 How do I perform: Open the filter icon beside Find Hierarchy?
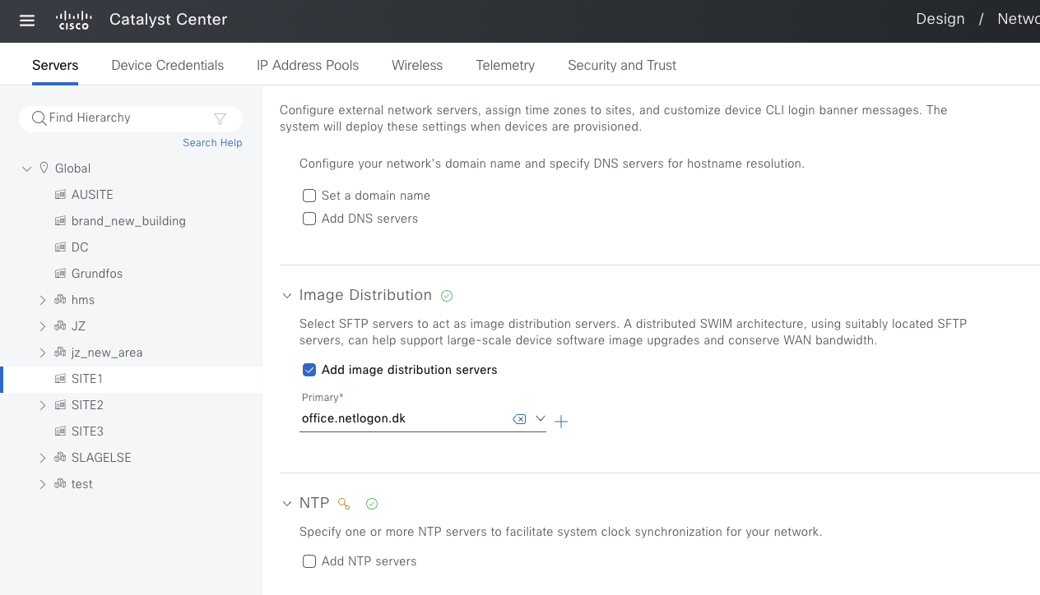221,118
